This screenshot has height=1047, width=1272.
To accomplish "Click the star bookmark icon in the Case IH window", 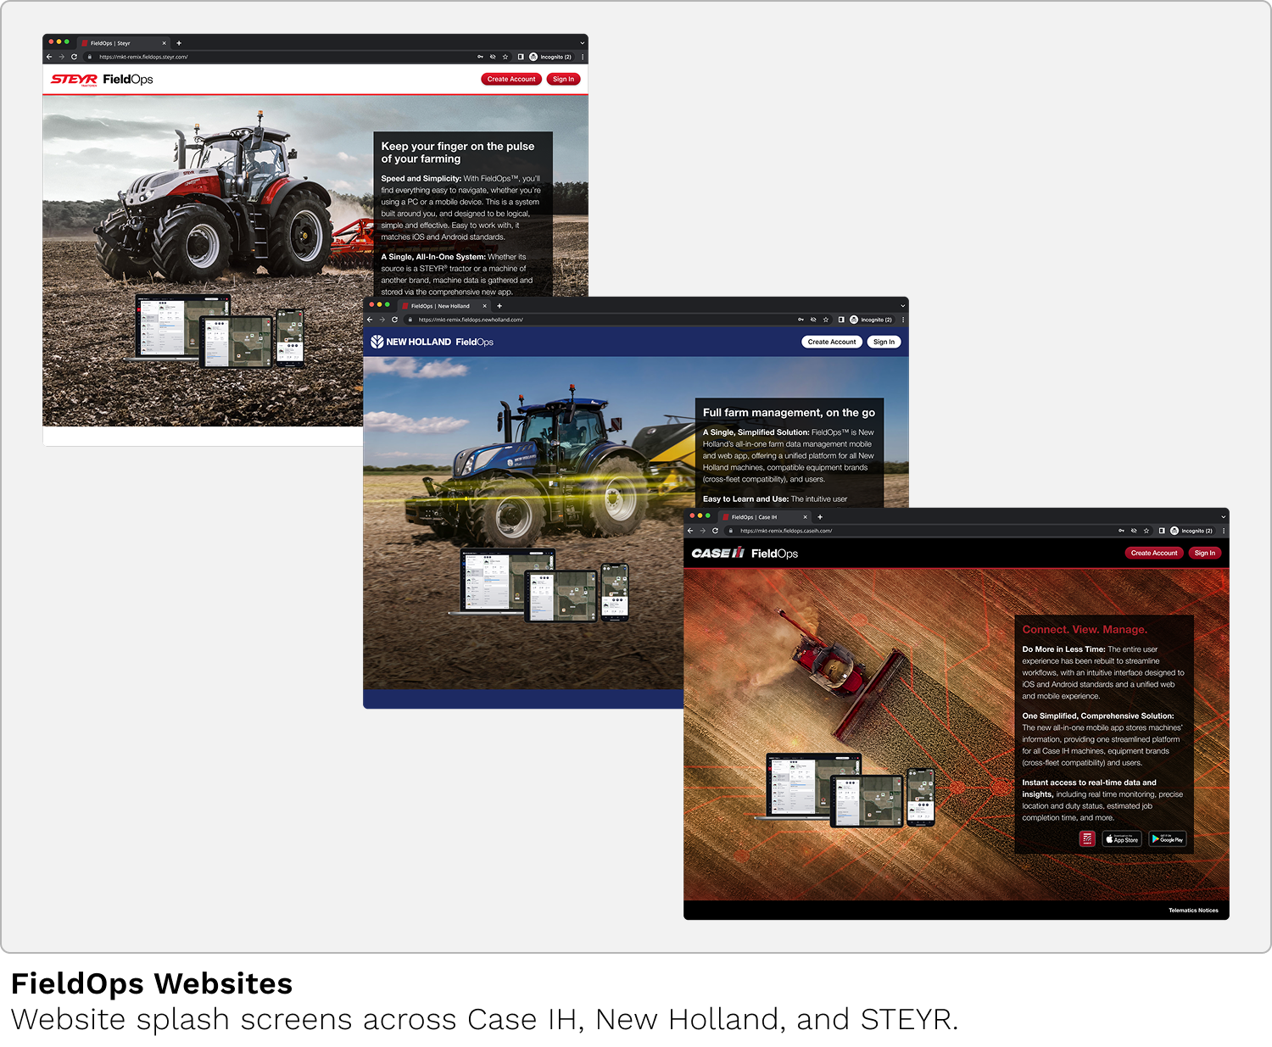I will click(1146, 531).
